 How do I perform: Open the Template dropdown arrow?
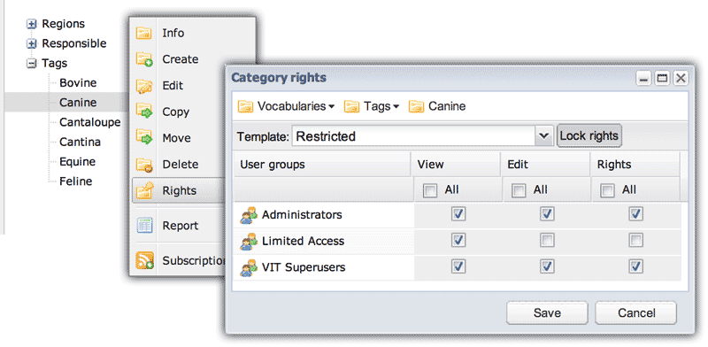544,136
